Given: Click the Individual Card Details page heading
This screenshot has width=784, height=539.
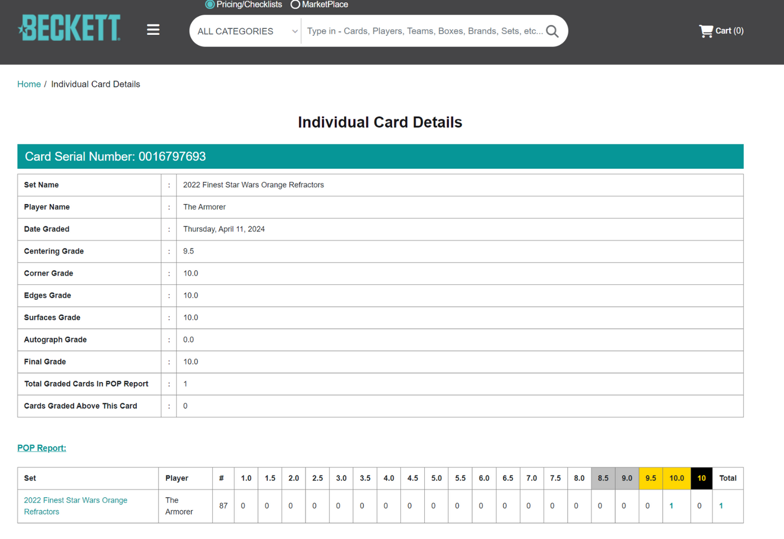Looking at the screenshot, I should pos(380,123).
